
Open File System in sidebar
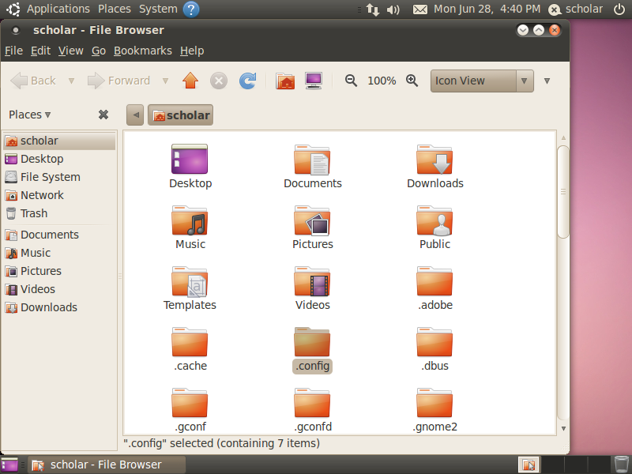(x=60, y=177)
